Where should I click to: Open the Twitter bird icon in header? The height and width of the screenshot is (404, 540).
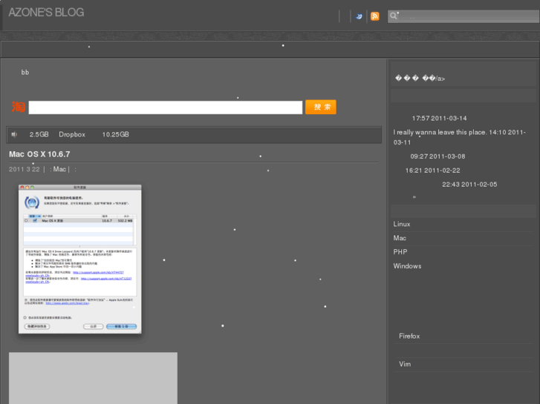359,16
